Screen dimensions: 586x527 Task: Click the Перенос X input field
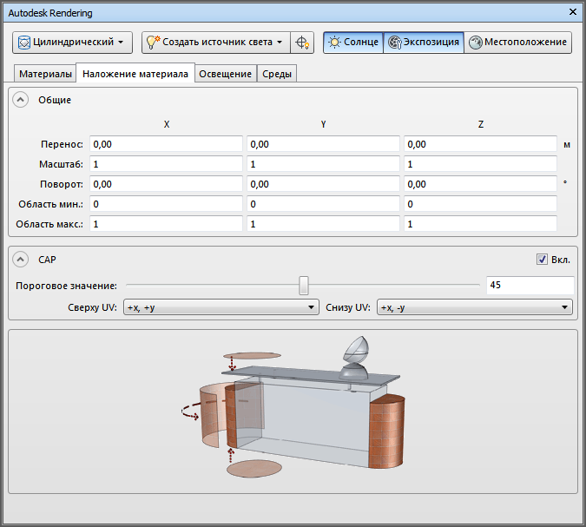166,143
